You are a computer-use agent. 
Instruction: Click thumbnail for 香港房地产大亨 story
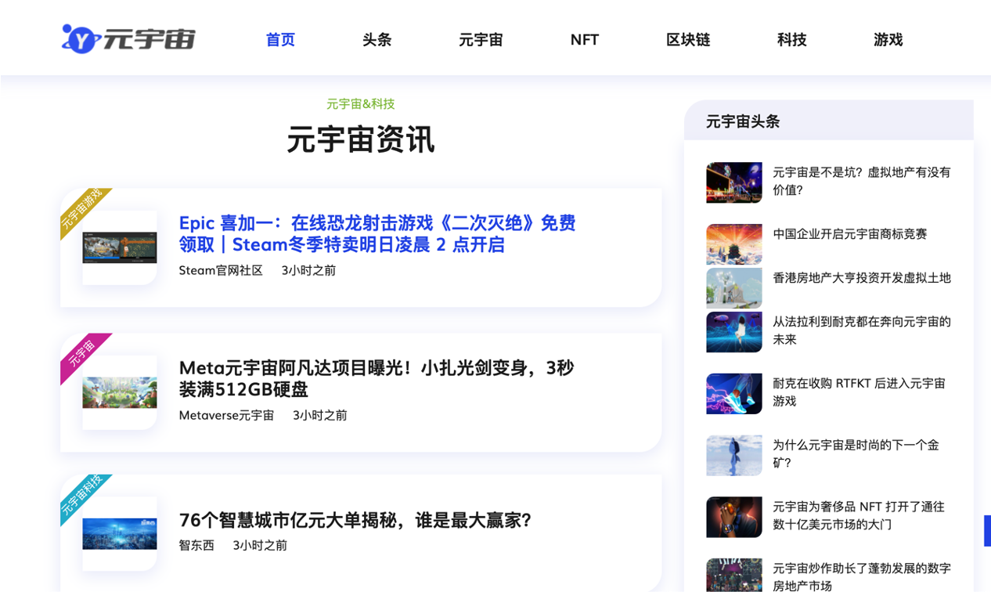(733, 287)
